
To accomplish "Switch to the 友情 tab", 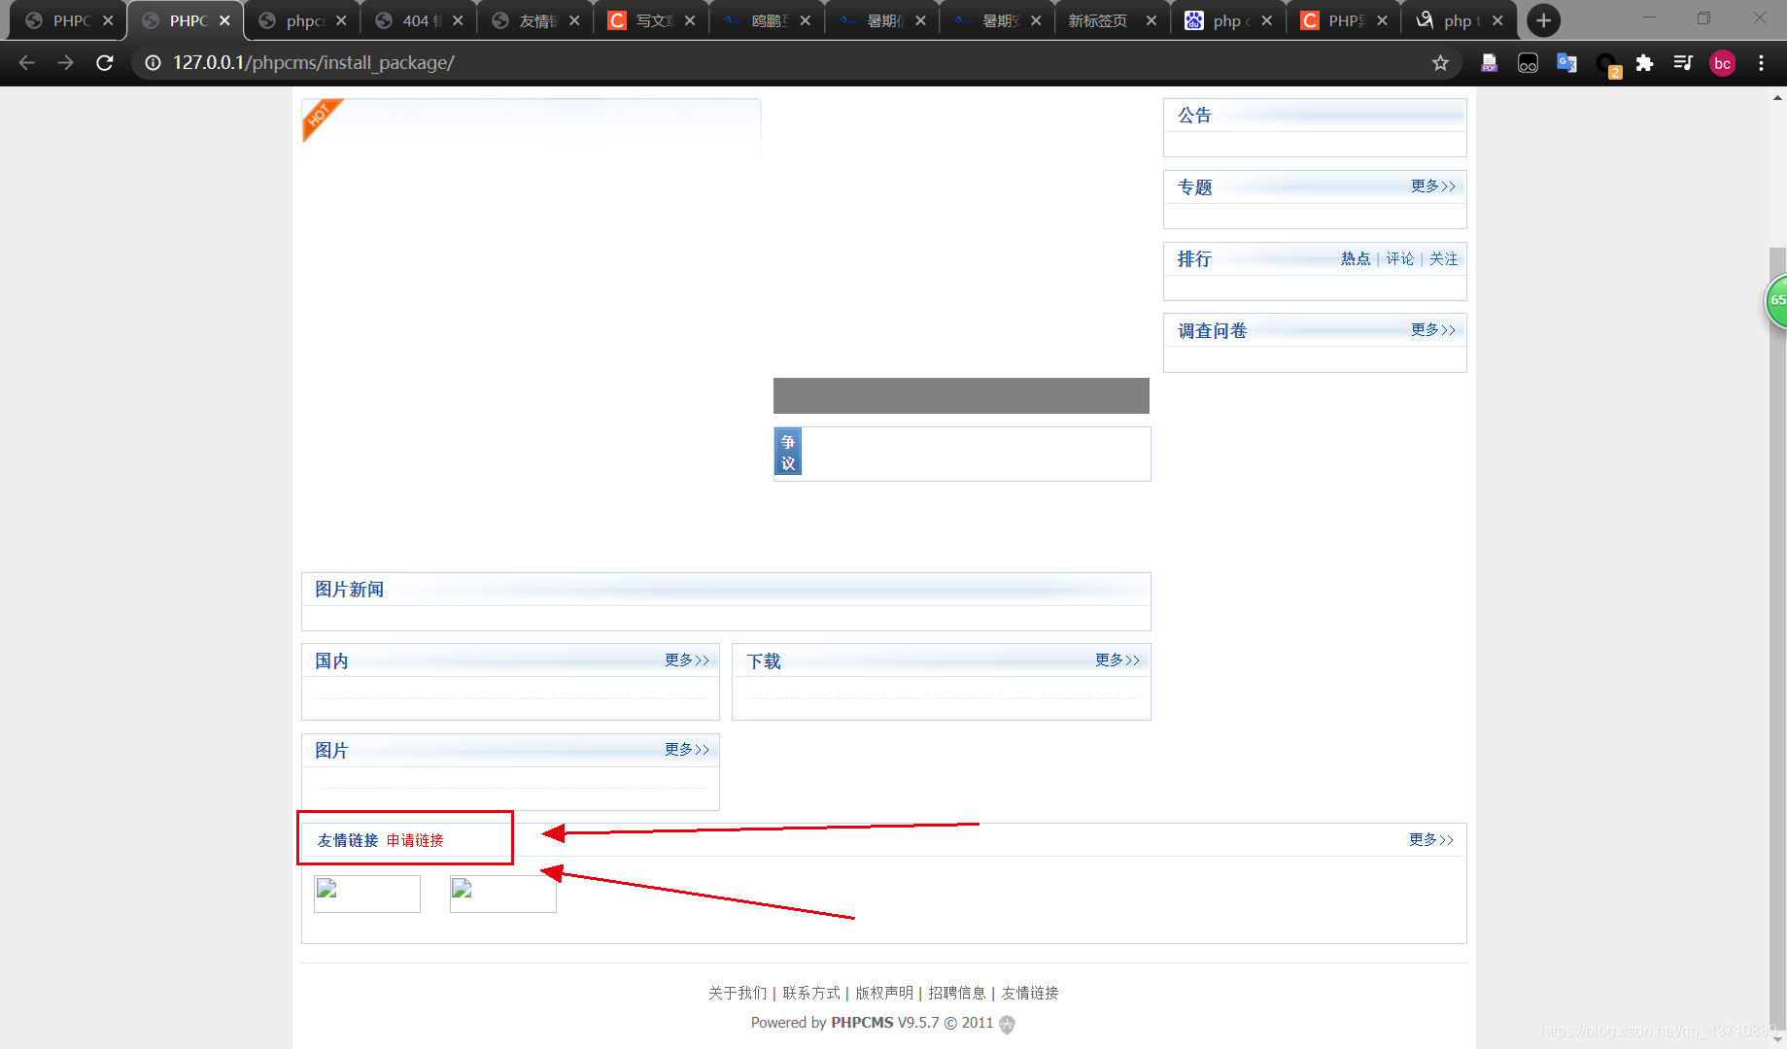I will 534,20.
